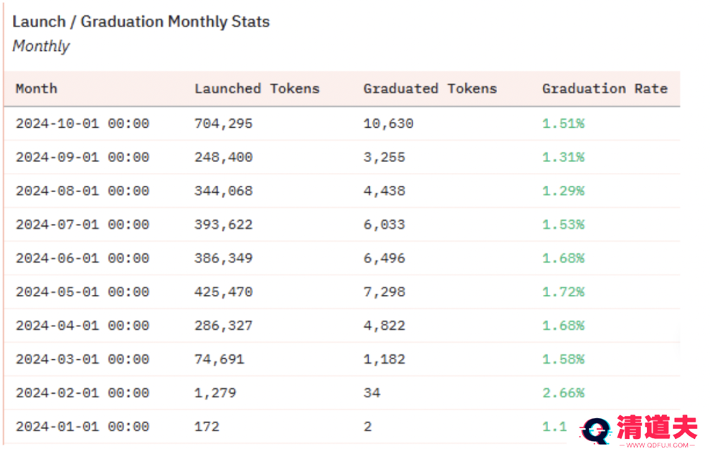Click the 704,295 launched tokens value

click(x=223, y=123)
